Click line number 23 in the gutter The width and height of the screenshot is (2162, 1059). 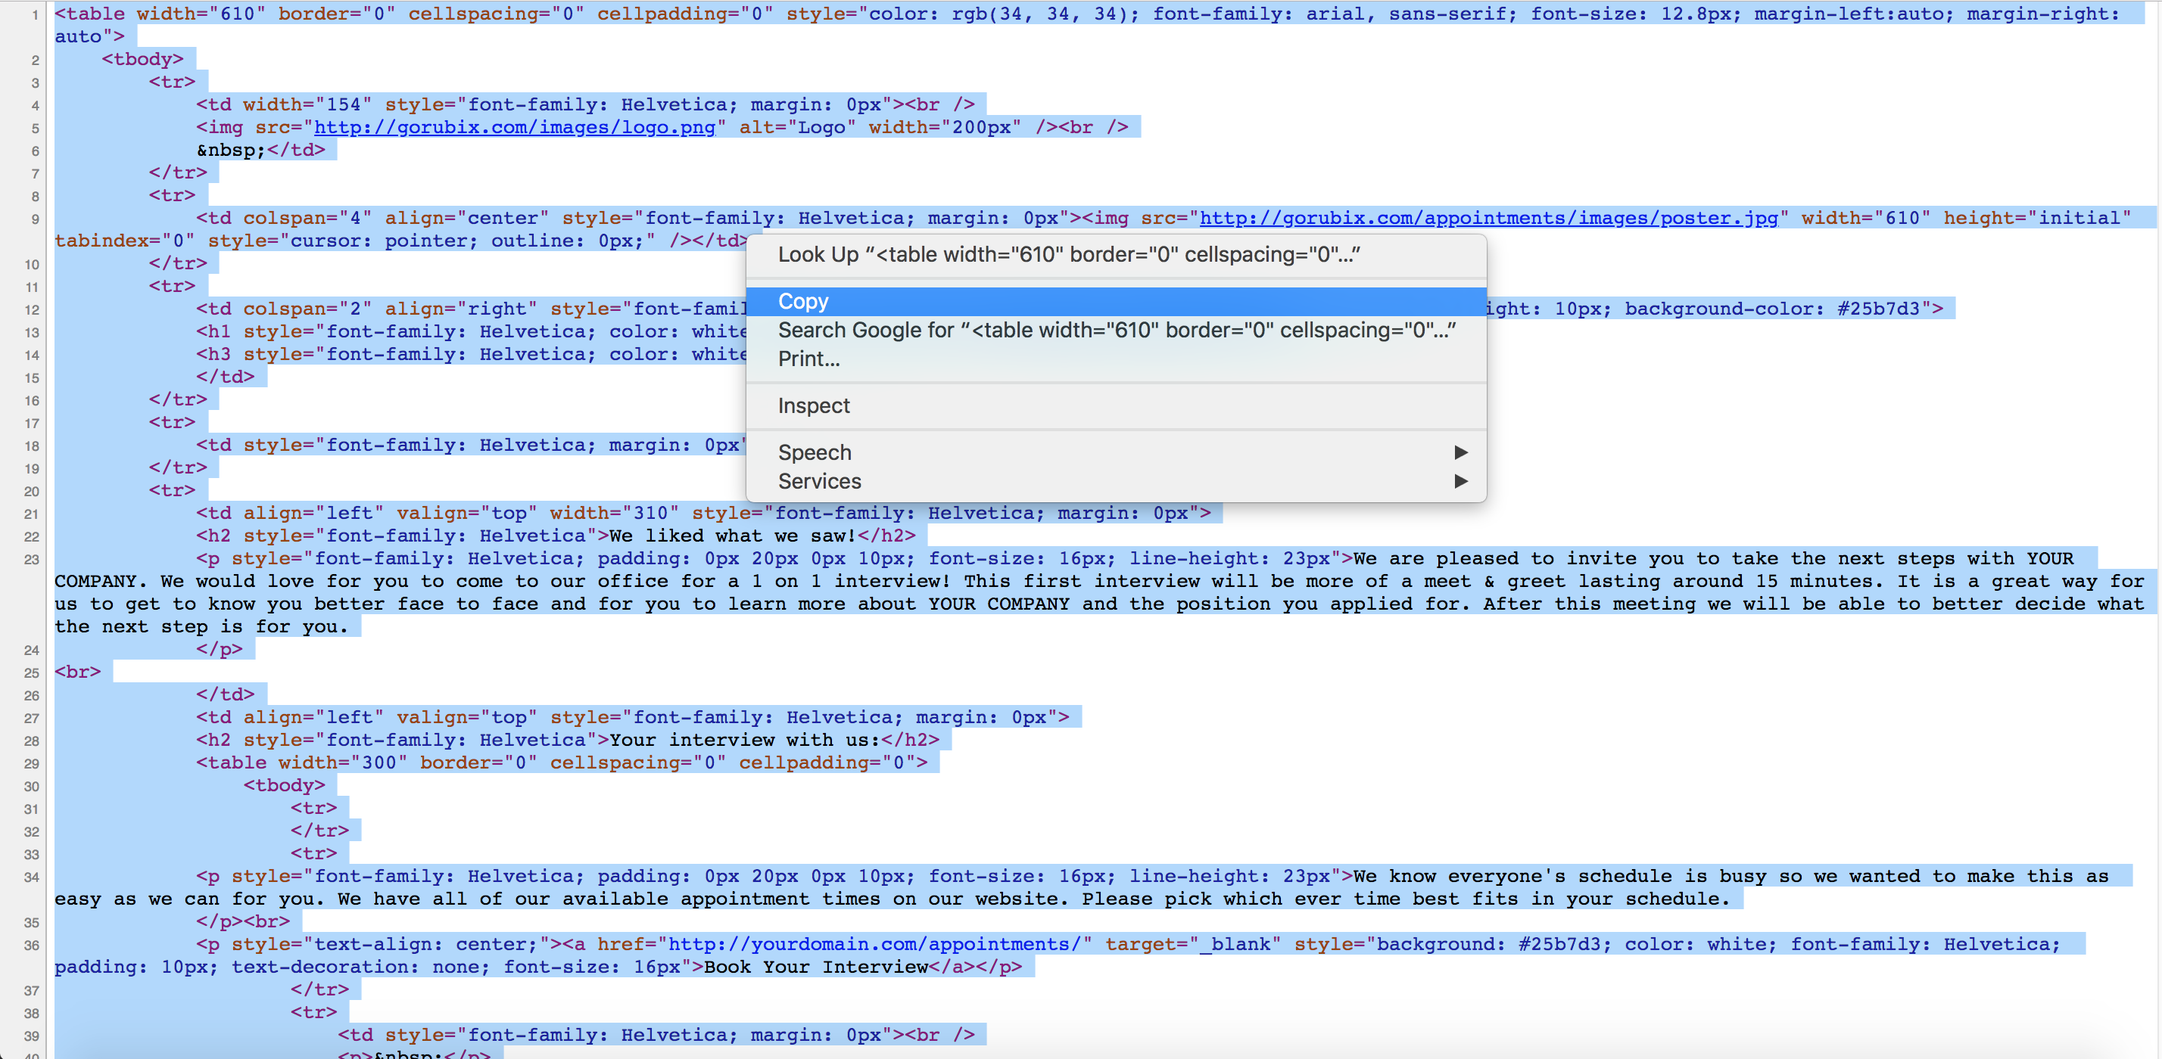(x=31, y=559)
